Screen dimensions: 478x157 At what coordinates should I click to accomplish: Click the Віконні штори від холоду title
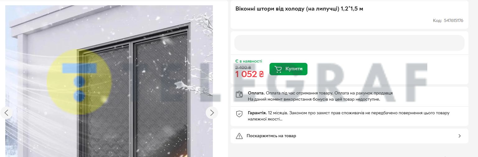pyautogui.click(x=299, y=9)
